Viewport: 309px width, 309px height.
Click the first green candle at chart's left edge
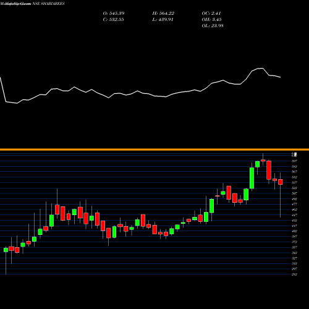click(6, 250)
